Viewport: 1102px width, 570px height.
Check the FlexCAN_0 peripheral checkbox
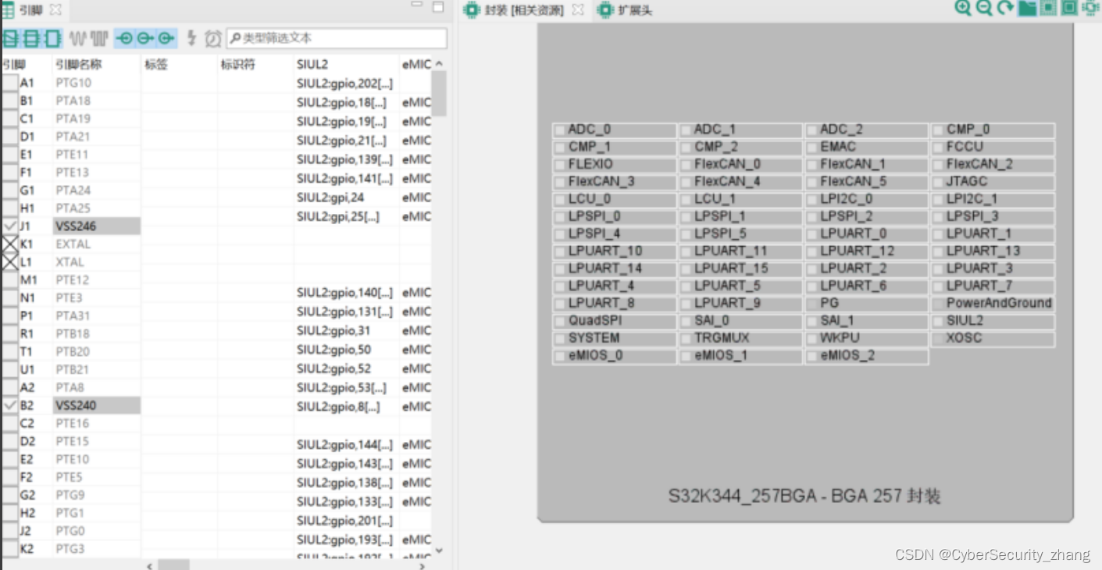pos(686,165)
